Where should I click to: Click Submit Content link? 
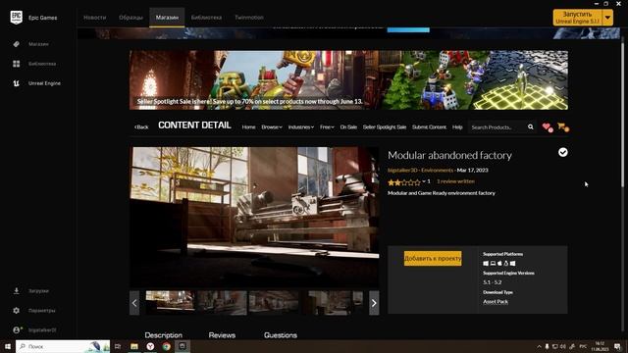pyautogui.click(x=429, y=126)
